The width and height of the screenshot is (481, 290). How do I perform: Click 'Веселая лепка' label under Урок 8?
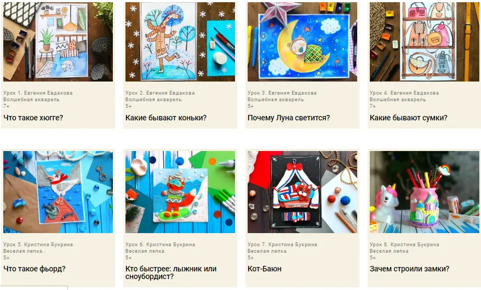(389, 251)
